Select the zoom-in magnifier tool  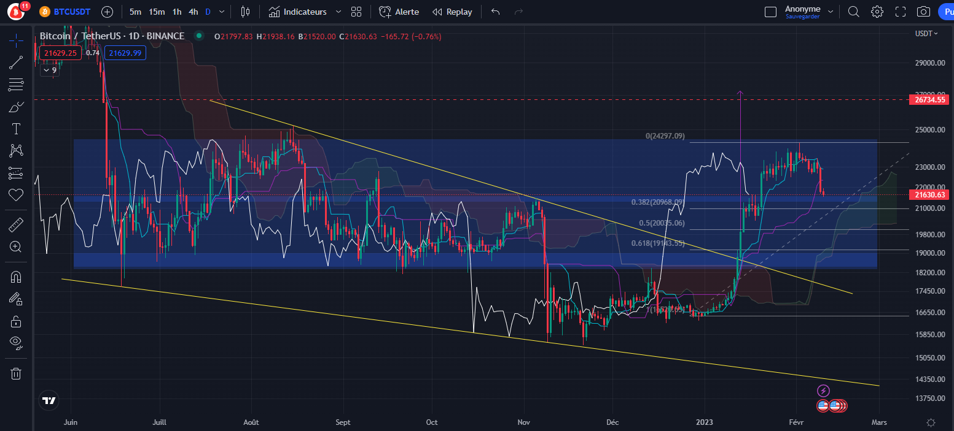click(15, 246)
